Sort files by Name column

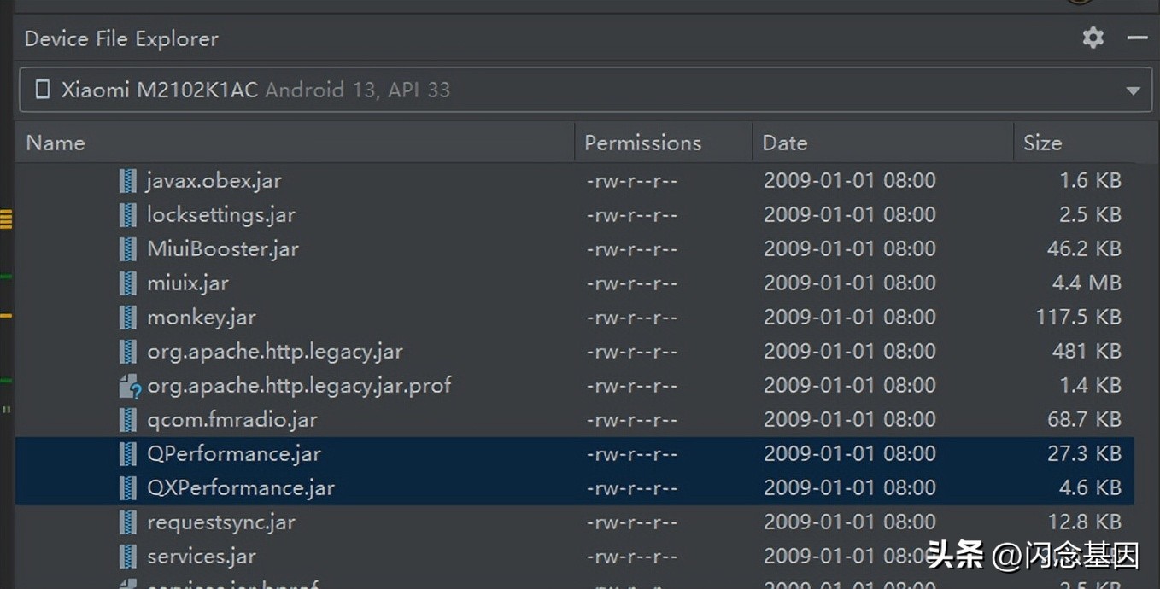click(56, 143)
